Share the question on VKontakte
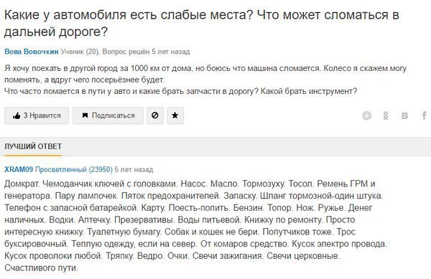Image resolution: width=431 pixels, height=279 pixels. [404, 115]
